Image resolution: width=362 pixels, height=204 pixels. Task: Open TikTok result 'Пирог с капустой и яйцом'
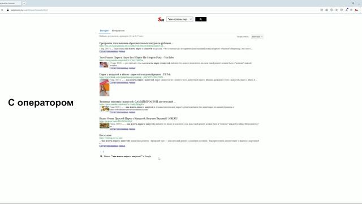(135, 74)
